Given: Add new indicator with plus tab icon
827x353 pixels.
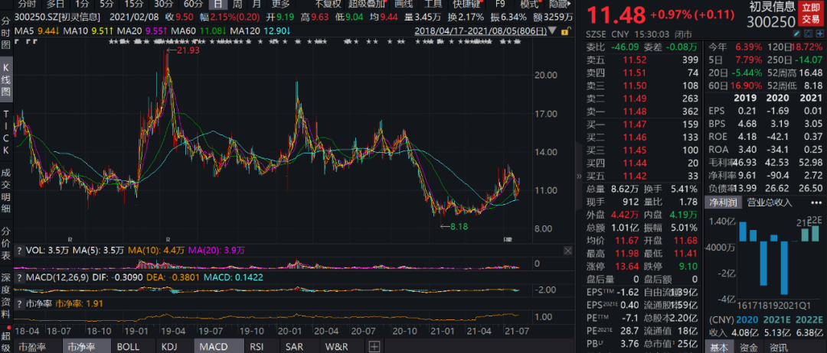Looking at the screenshot, I should tap(374, 347).
